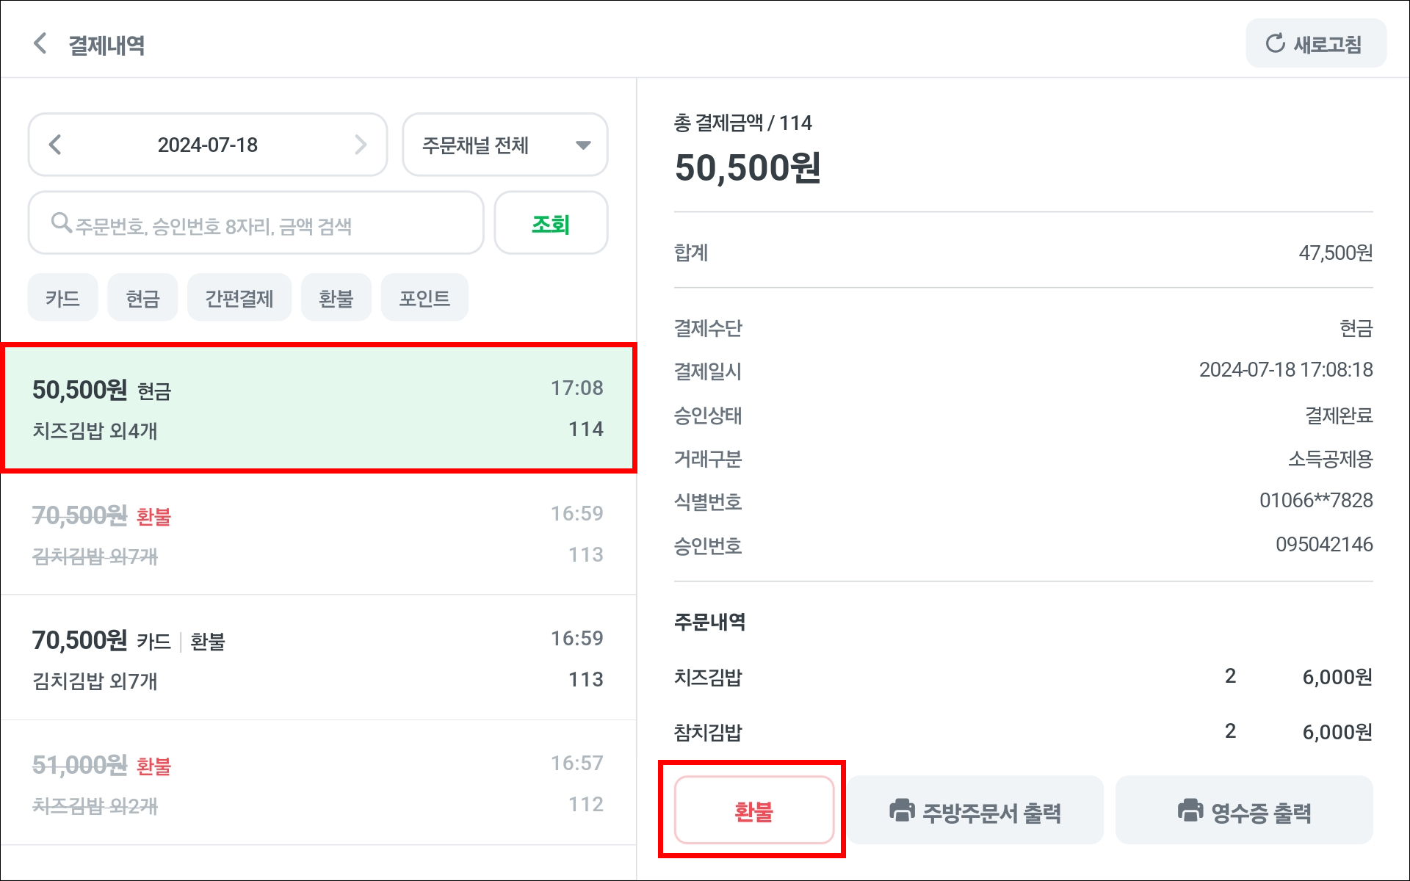Toggle the 간편결제 filter chip
Screen dimensions: 1410x881
click(239, 298)
